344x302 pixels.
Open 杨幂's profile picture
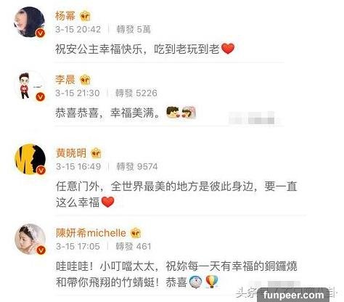(30, 22)
